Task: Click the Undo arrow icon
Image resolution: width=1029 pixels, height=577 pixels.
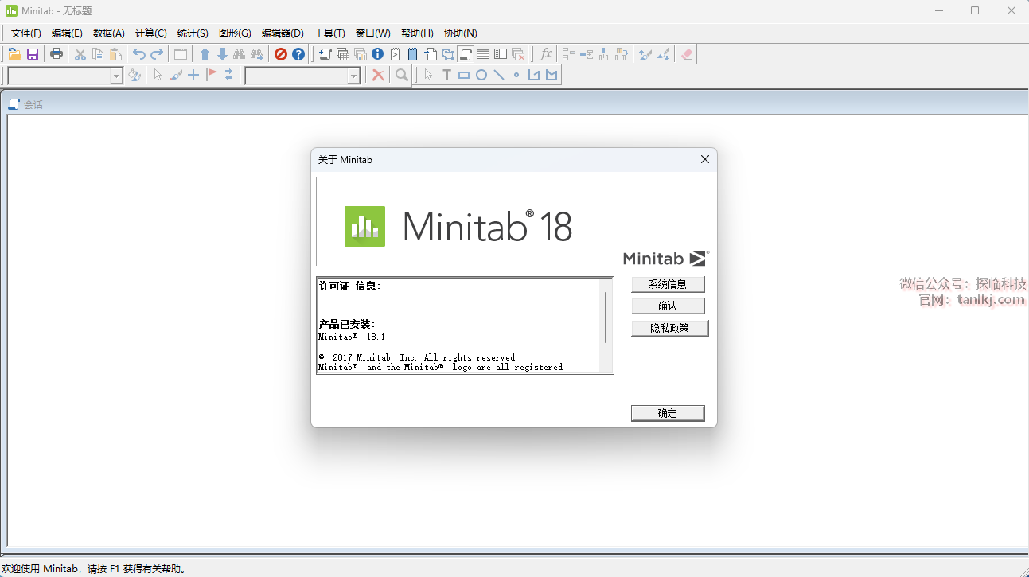Action: 139,54
